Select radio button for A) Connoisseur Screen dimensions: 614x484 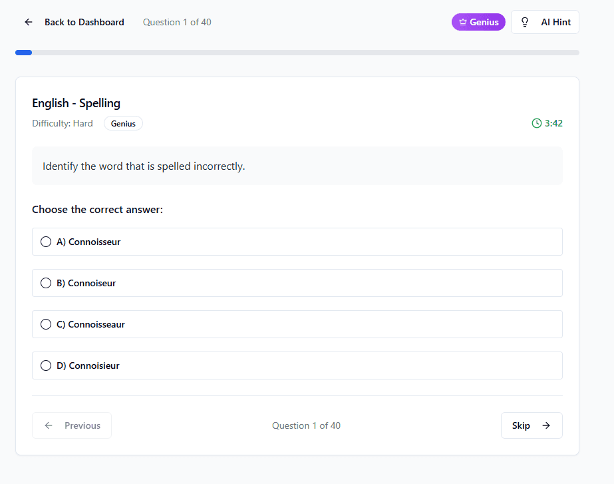click(46, 242)
